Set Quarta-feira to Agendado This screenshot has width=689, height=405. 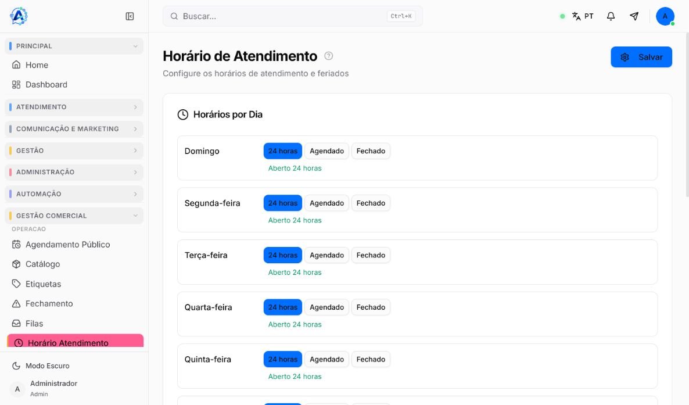326,307
